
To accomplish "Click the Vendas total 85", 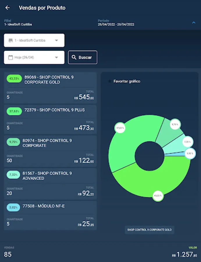I will pyautogui.click(x=8, y=254).
